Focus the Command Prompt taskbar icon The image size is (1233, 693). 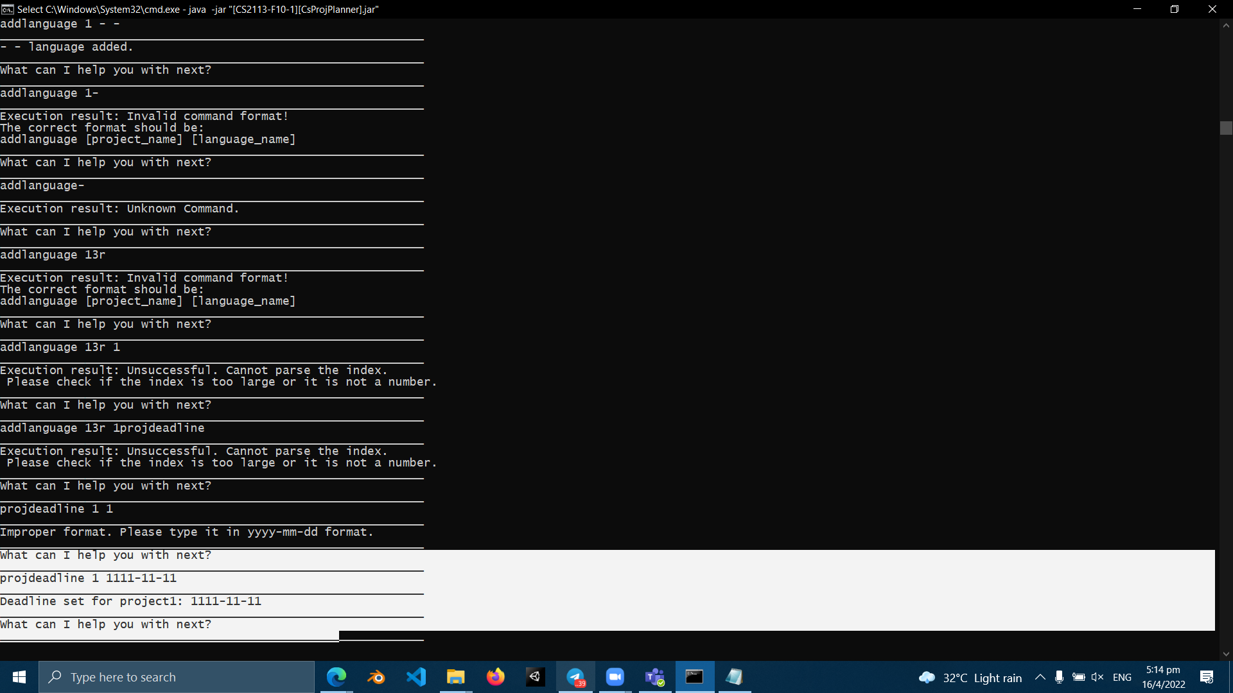695,677
